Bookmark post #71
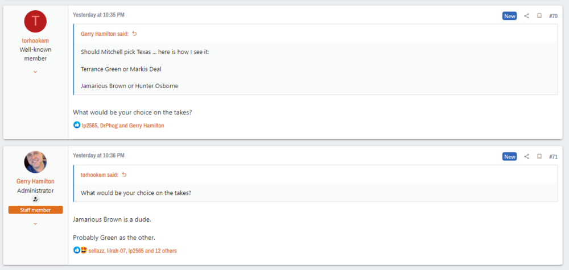The width and height of the screenshot is (569, 270). click(539, 156)
